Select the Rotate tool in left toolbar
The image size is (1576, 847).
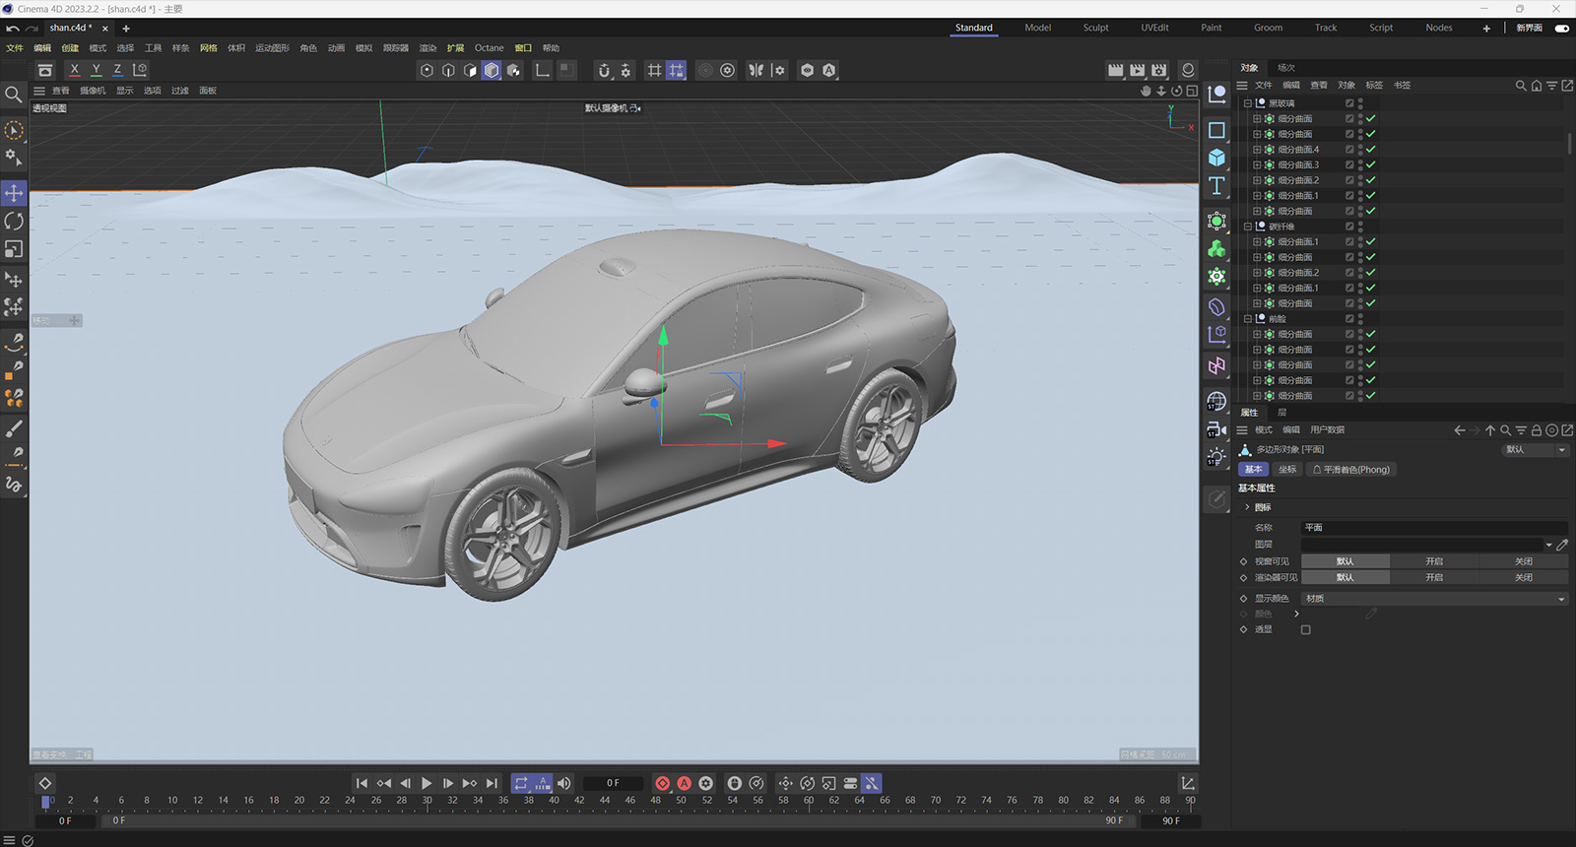(x=14, y=222)
